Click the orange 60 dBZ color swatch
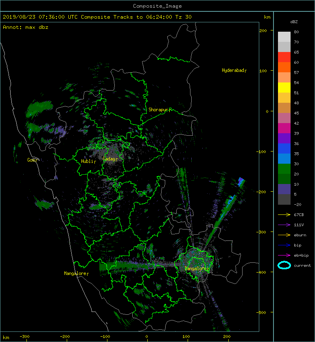Screen dimensions: 315x342 (x=284, y=67)
